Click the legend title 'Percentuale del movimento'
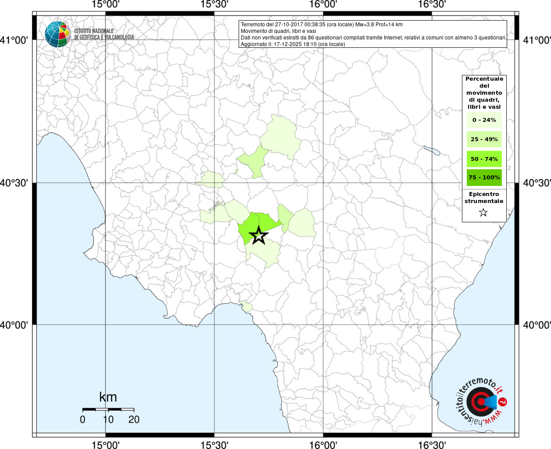This screenshot has height=449, width=551. 484,93
